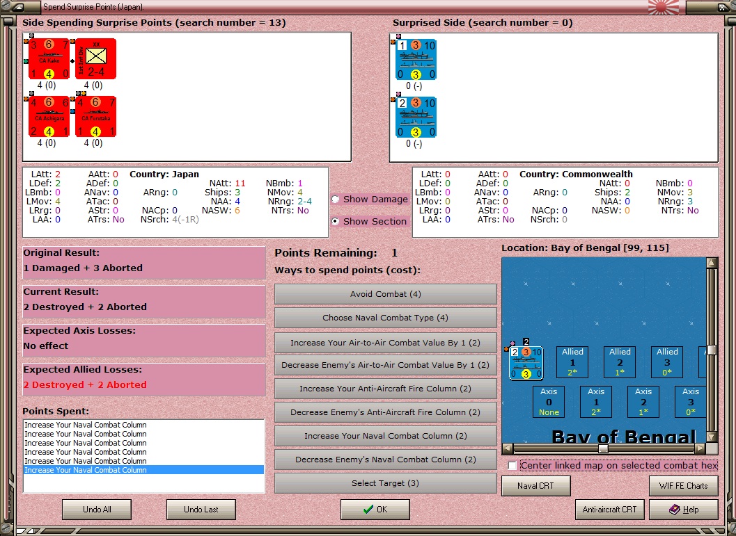This screenshot has width=736, height=536.
Task: Select the CA Furutaka cruiser counter
Action: [96, 117]
